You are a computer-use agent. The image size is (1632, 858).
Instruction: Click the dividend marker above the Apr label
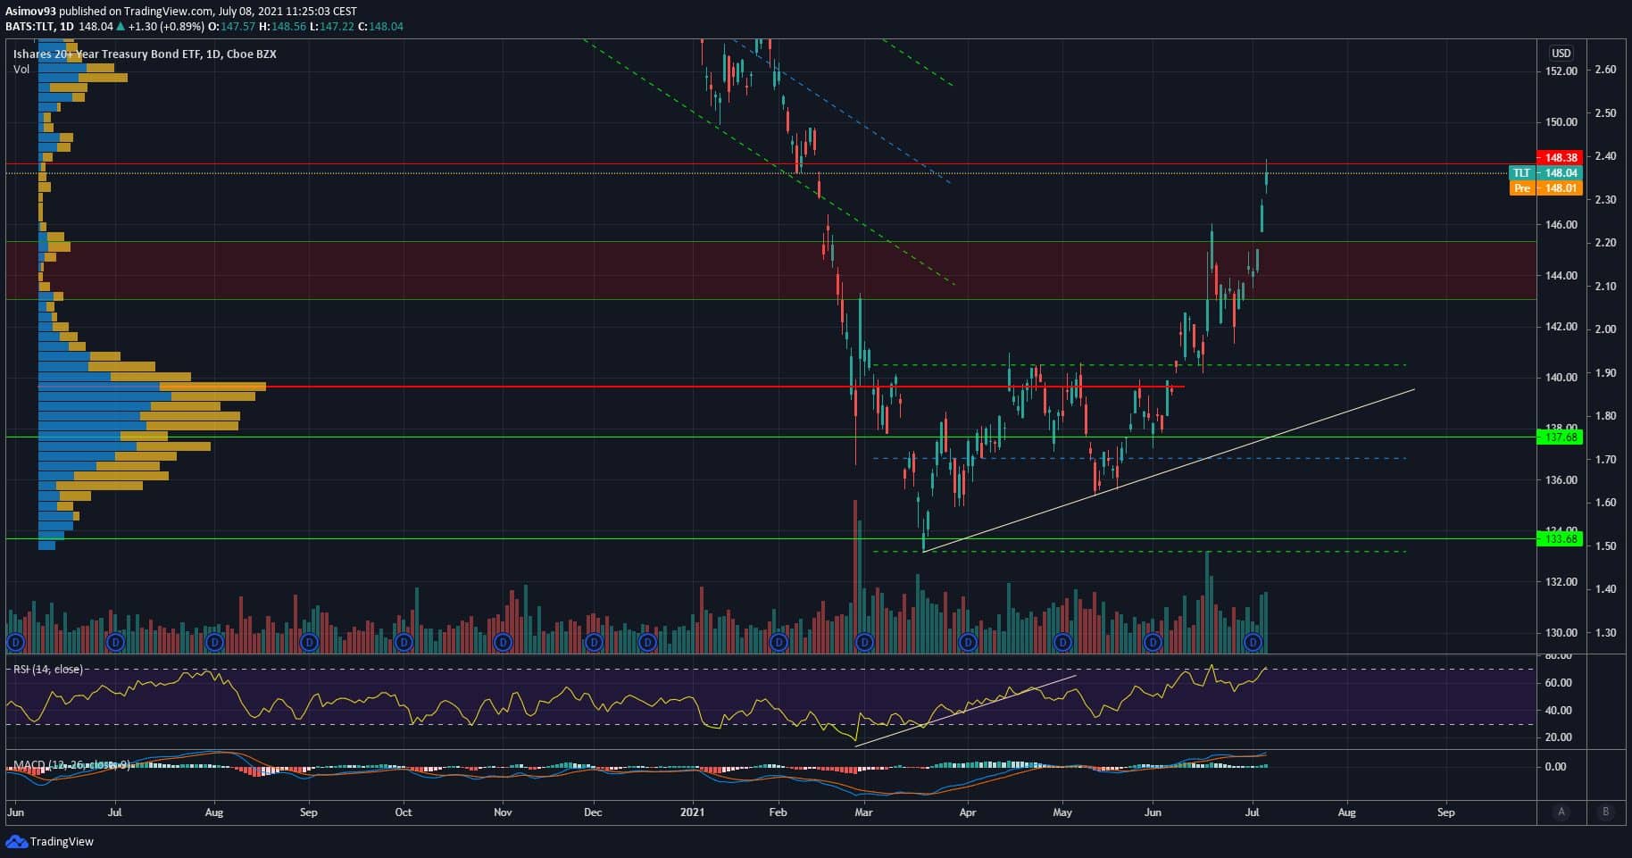pos(968,642)
